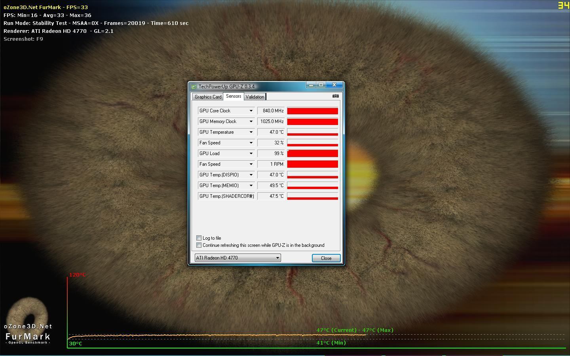Viewport: 570px width, 356px height.
Task: Click the GPU Memory Clock graph bar
Action: tap(312, 121)
